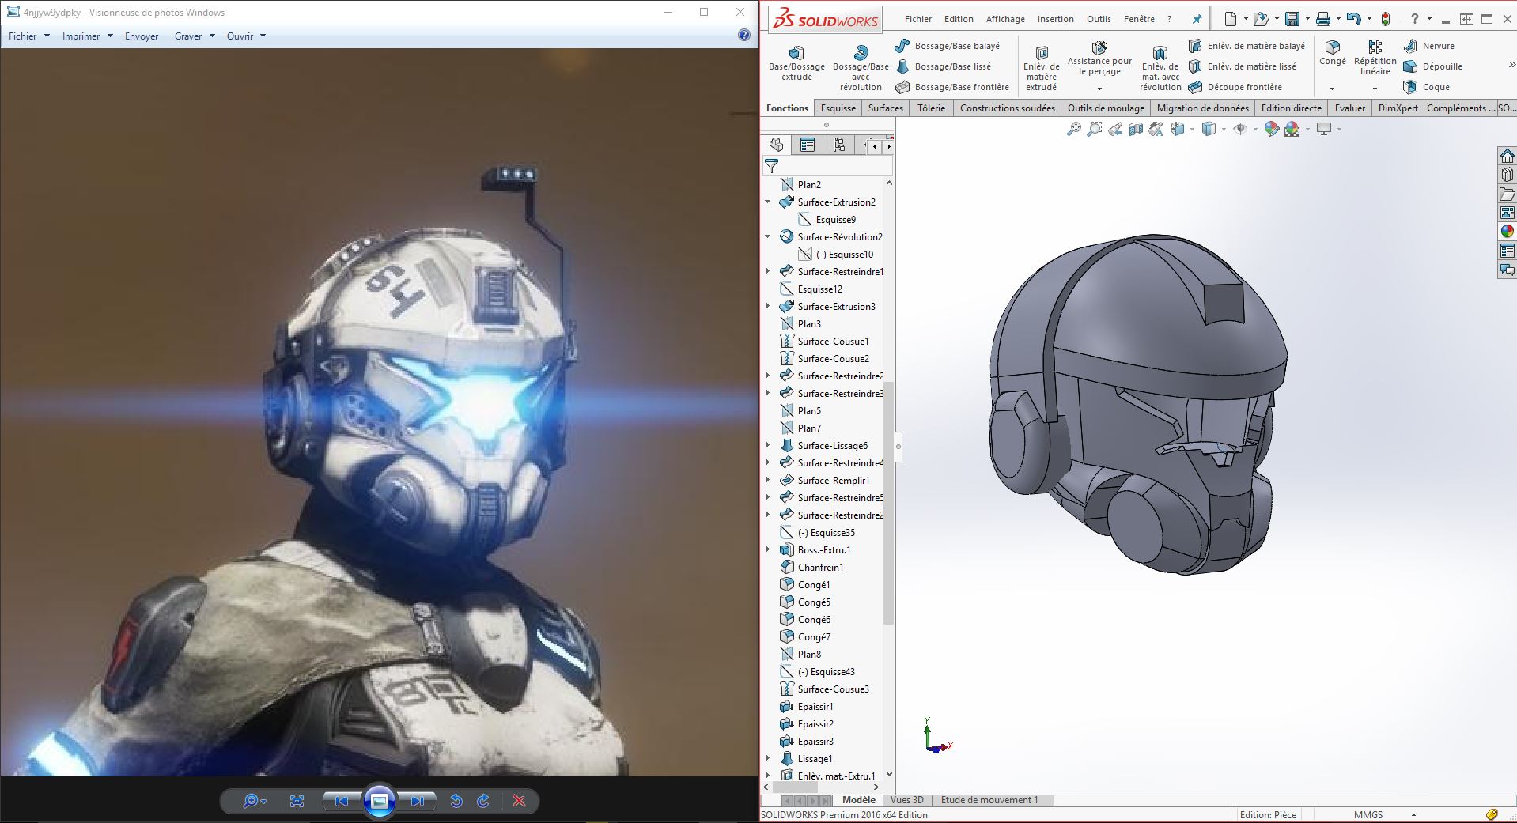Viewport: 1517px width, 823px height.
Task: Click the Zoom to Fit magnifier icon
Action: click(1073, 129)
